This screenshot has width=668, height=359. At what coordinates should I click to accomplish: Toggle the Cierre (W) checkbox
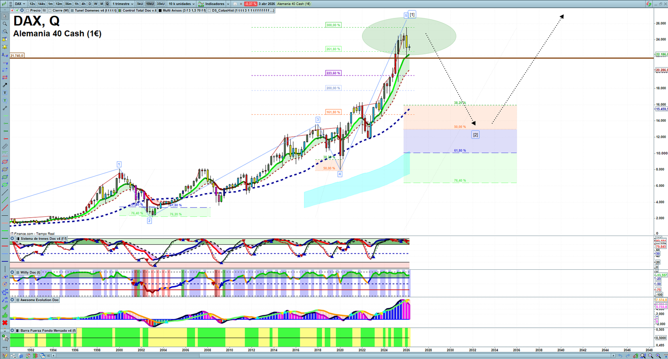click(x=50, y=10)
